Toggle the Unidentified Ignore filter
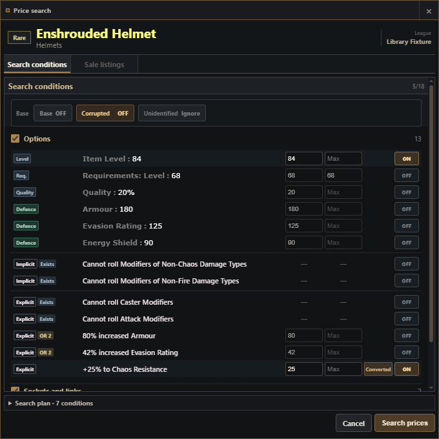The image size is (439, 439). (172, 114)
